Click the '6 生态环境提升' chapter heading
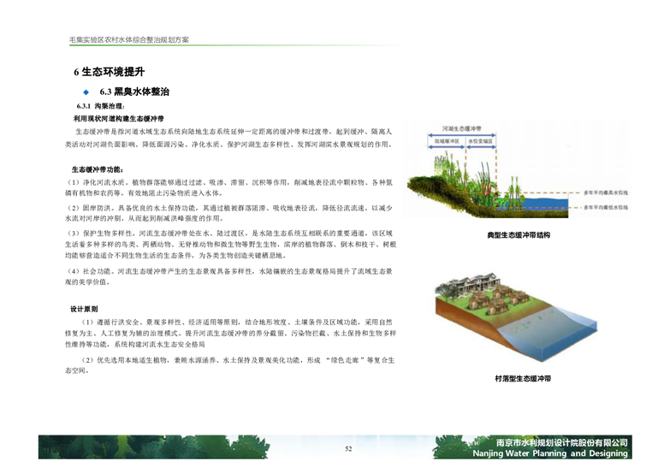Screen dimensions: 670x473 pos(109,72)
